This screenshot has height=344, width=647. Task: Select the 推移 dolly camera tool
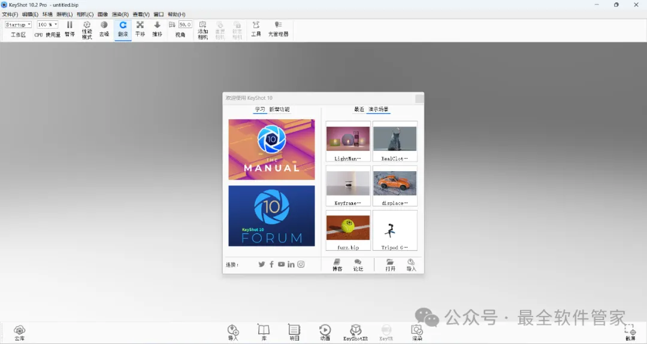157,29
